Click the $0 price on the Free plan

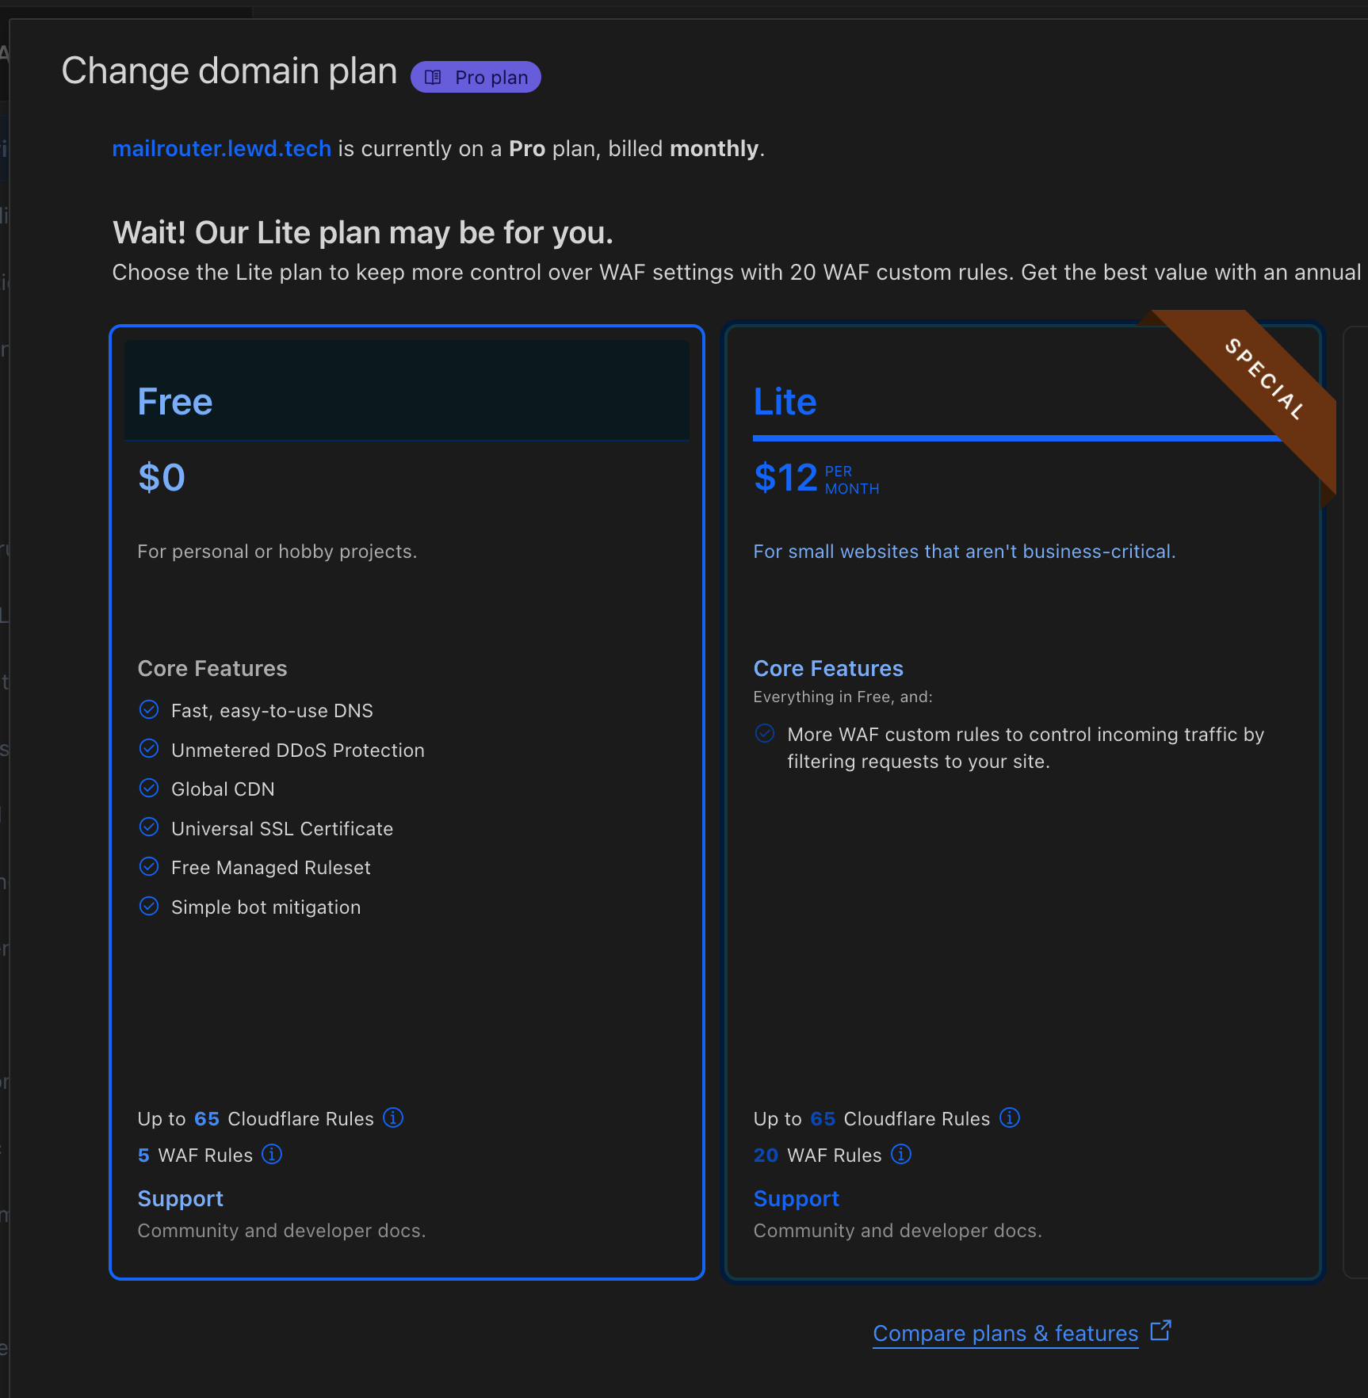coord(162,477)
